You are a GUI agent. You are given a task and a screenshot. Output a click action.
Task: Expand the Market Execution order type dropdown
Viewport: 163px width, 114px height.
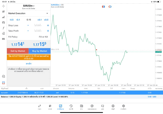[28, 13]
